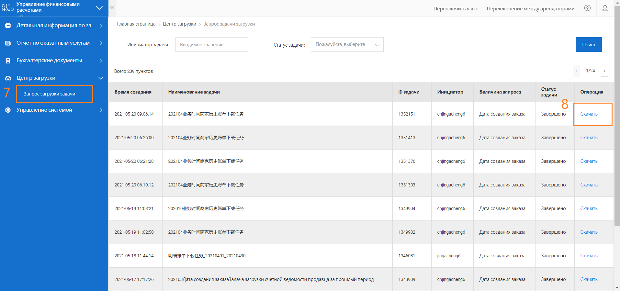The height and width of the screenshot is (291, 620).
Task: Click timestamp 2021-05-17 17:17:26
Action: coord(134,279)
